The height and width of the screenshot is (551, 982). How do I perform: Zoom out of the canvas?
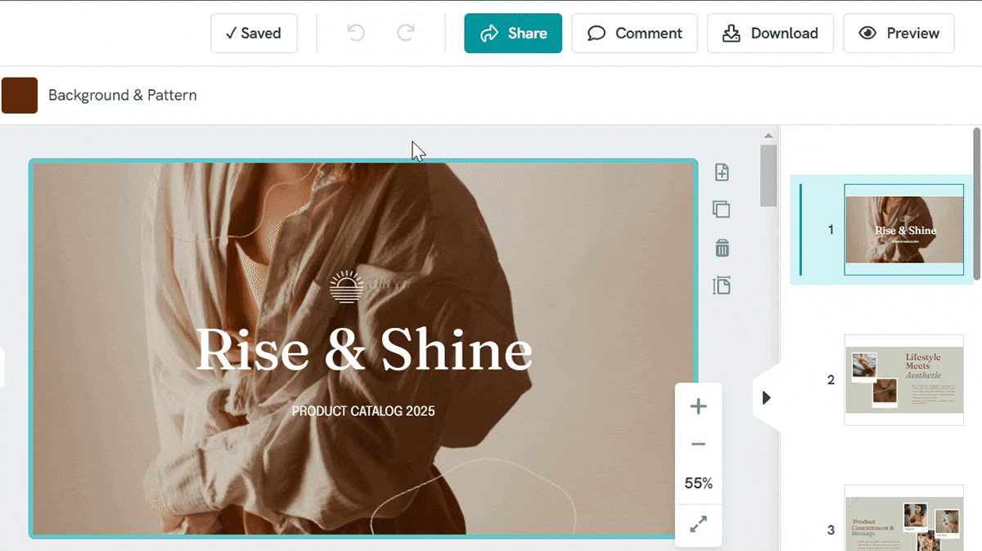click(x=698, y=444)
